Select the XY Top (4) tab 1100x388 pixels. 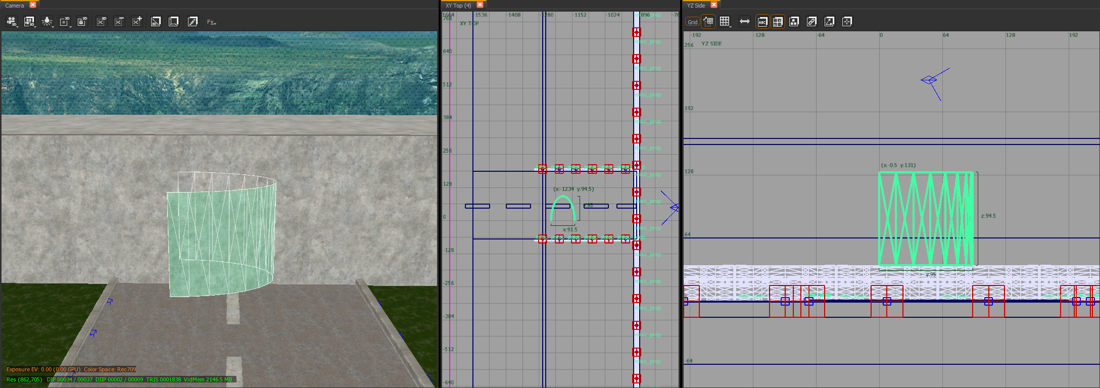[458, 5]
